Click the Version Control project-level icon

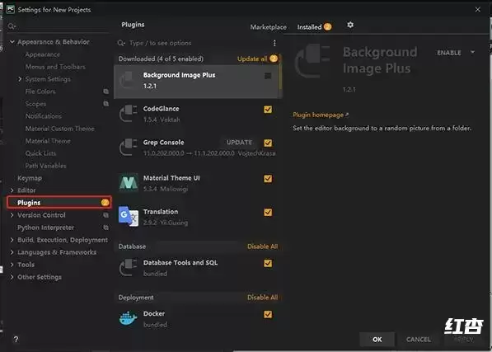click(x=106, y=215)
